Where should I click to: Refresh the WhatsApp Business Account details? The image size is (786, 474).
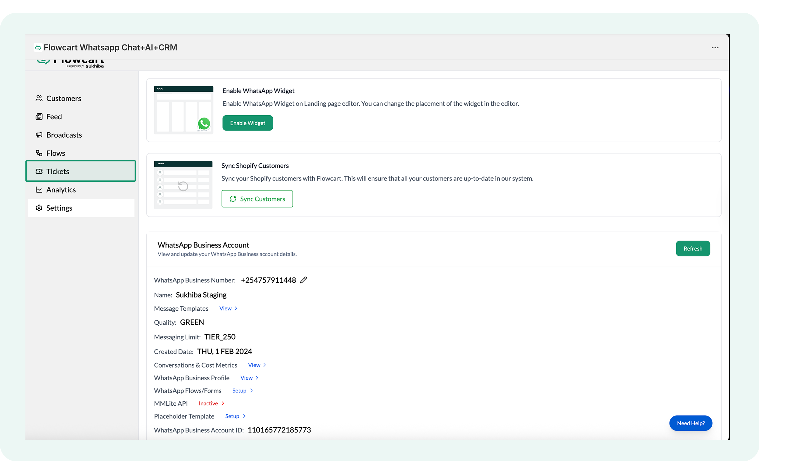pyautogui.click(x=693, y=249)
